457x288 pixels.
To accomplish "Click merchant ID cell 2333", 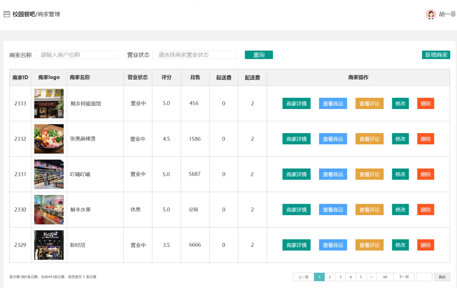I will [x=20, y=104].
